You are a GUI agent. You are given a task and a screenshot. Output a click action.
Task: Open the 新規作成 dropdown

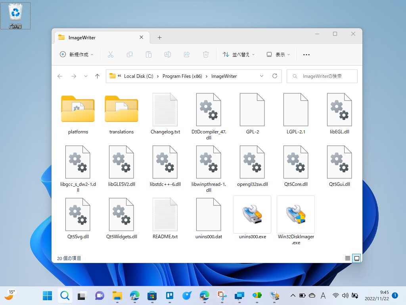click(x=77, y=54)
